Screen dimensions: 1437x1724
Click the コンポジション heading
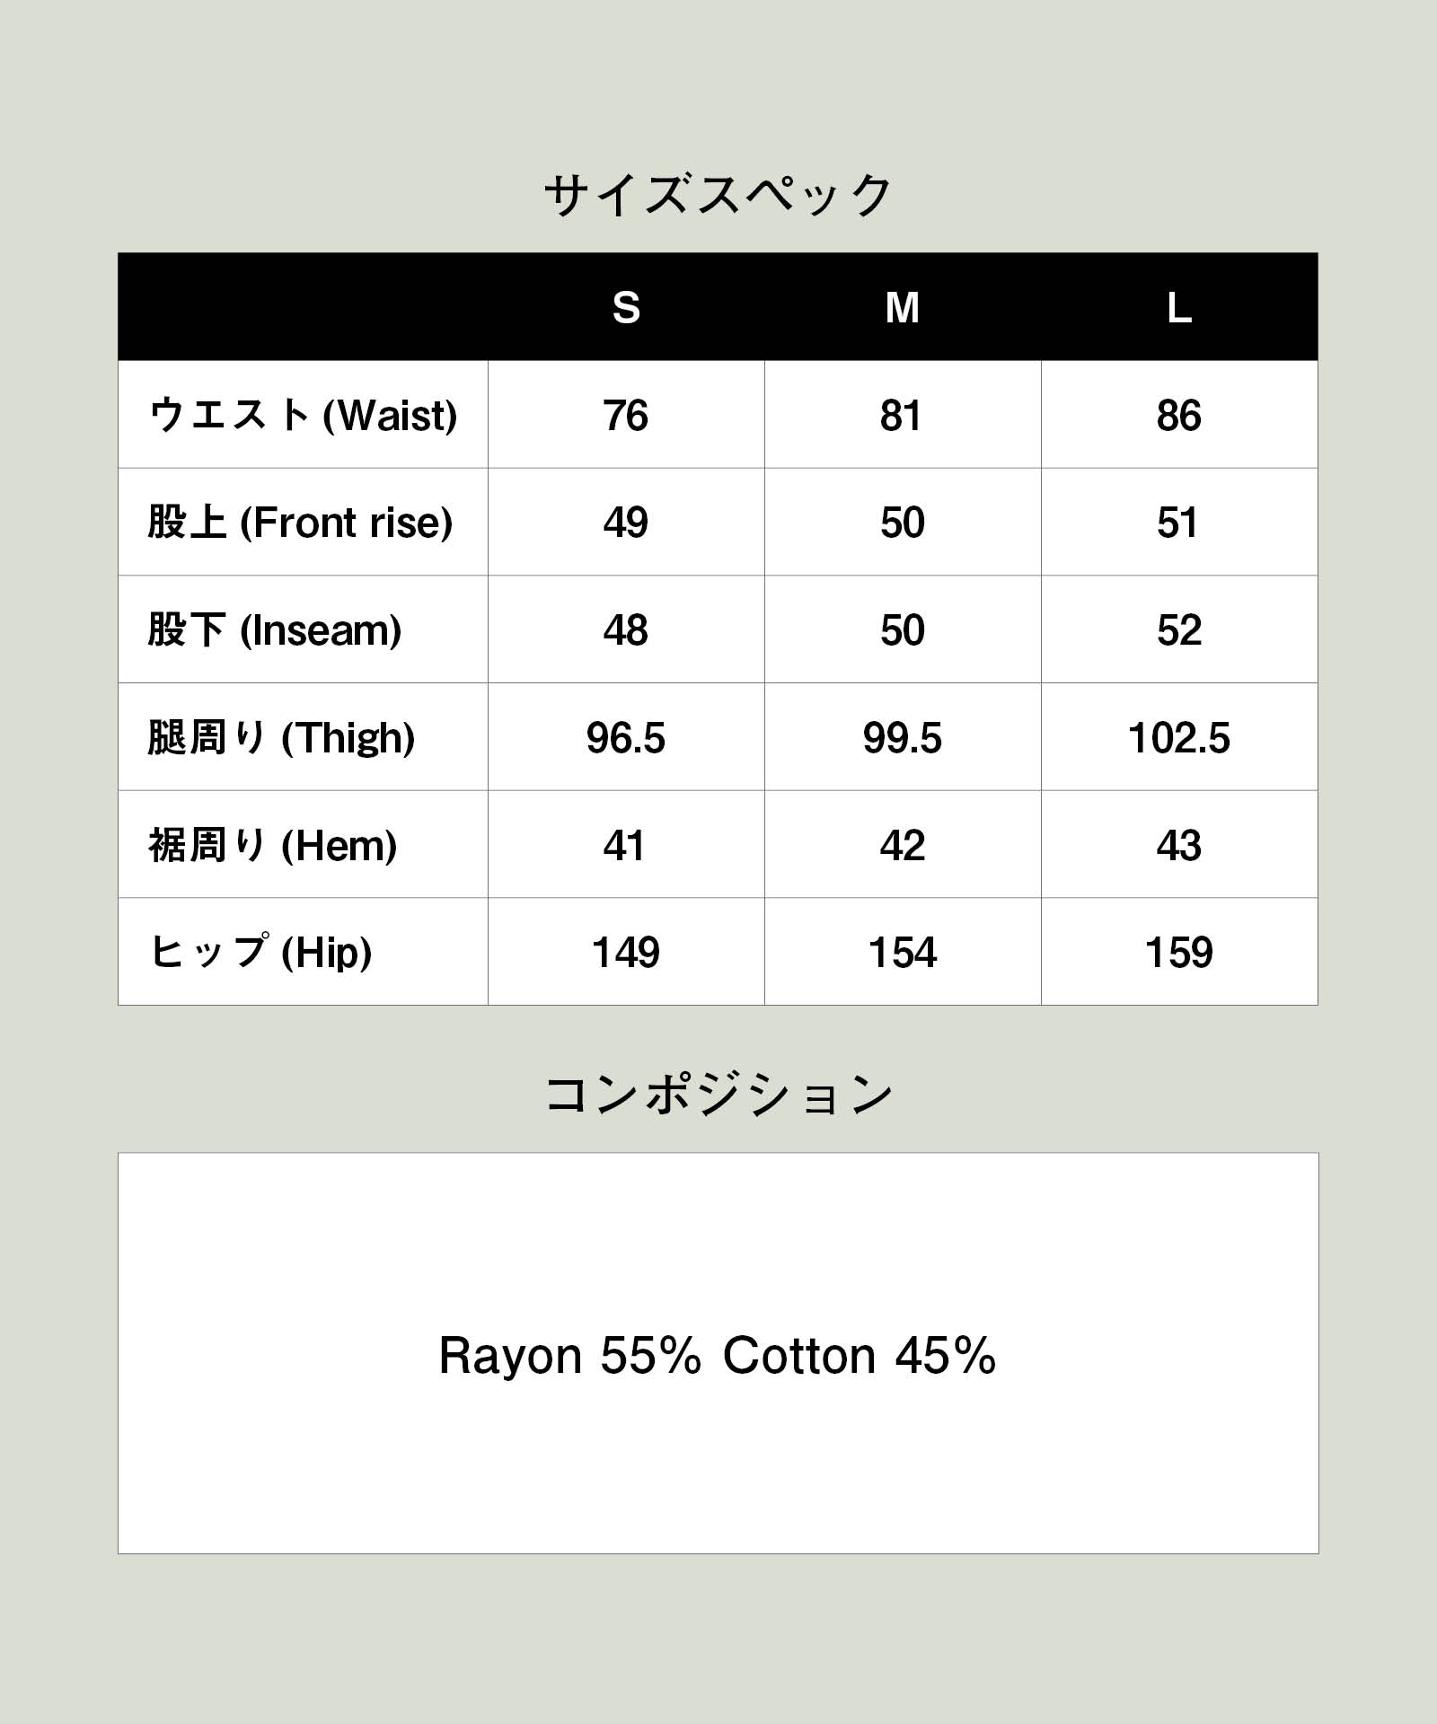coord(718,1095)
